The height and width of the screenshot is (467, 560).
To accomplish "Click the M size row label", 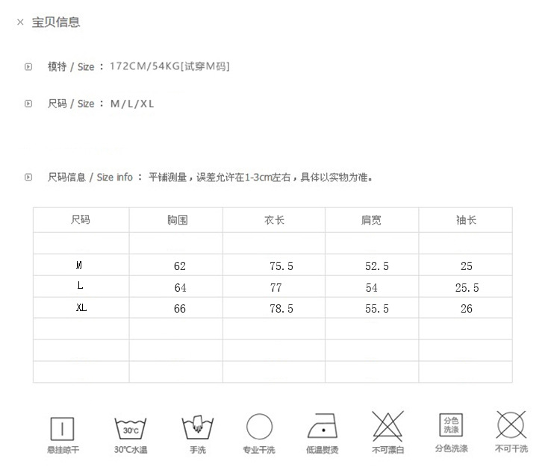I will pyautogui.click(x=79, y=265).
